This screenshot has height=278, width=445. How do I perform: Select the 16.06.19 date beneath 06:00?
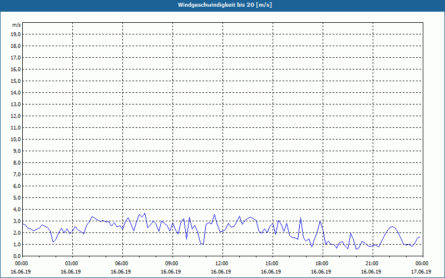121,272
